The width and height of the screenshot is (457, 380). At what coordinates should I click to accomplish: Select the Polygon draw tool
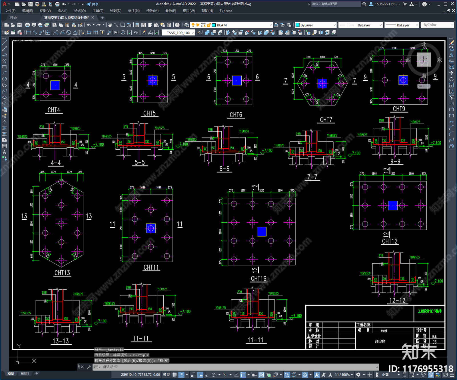(x=4, y=61)
